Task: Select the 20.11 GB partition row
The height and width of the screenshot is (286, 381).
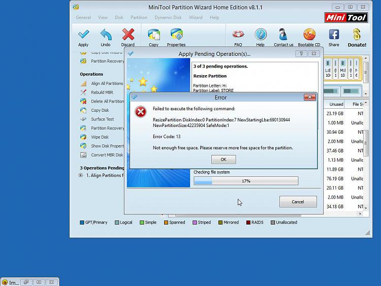Action: pyautogui.click(x=344, y=188)
